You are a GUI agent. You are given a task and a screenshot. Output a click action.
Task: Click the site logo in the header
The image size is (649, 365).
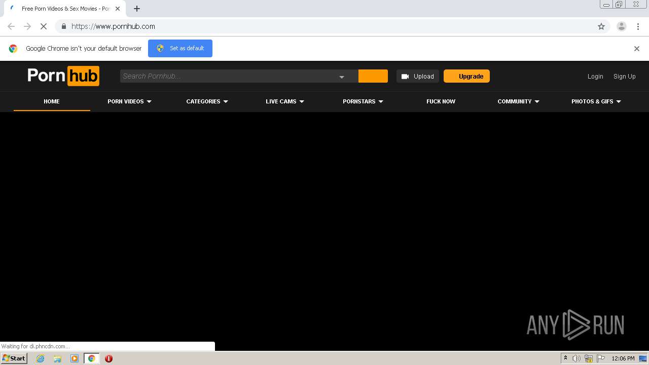(x=63, y=76)
